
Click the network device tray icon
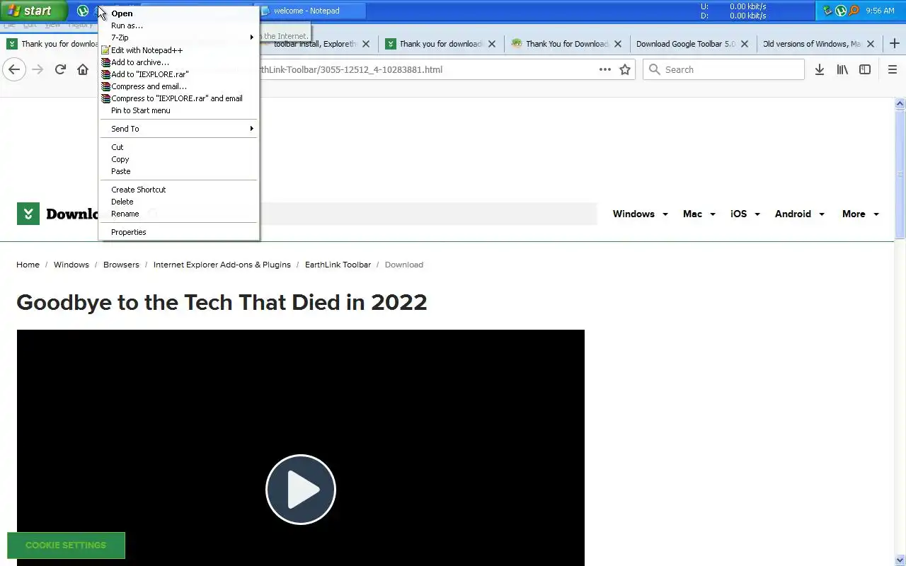[x=827, y=11]
